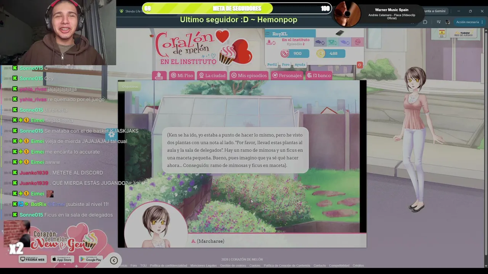Open the Ayuda link

pyautogui.click(x=300, y=65)
